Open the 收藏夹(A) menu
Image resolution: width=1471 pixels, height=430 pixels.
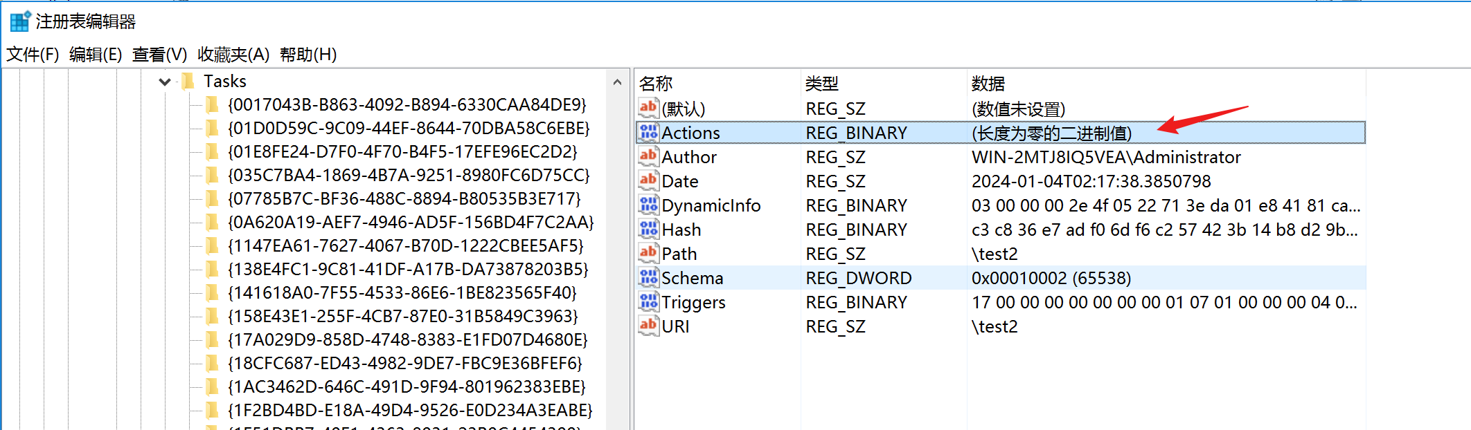233,55
